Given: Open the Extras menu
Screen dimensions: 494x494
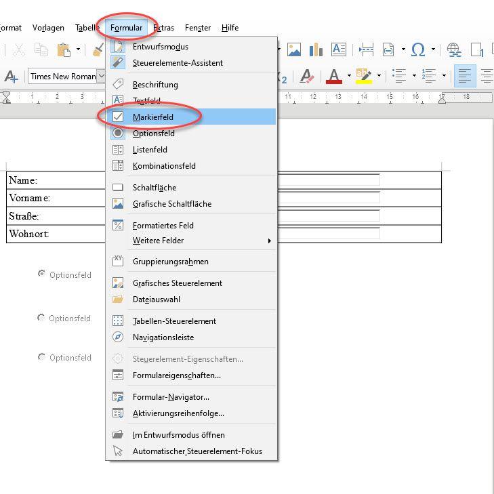Looking at the screenshot, I should 163,28.
